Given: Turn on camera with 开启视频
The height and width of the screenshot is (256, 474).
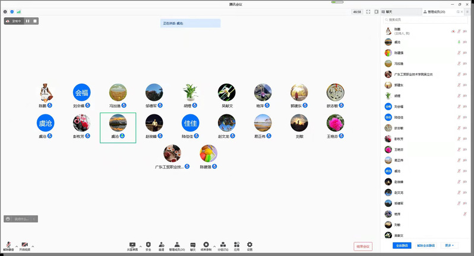Looking at the screenshot, I should [x=24, y=246].
